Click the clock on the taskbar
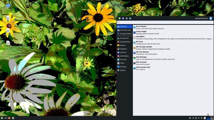Viewport: 214px width, 120px height. coord(6,118)
